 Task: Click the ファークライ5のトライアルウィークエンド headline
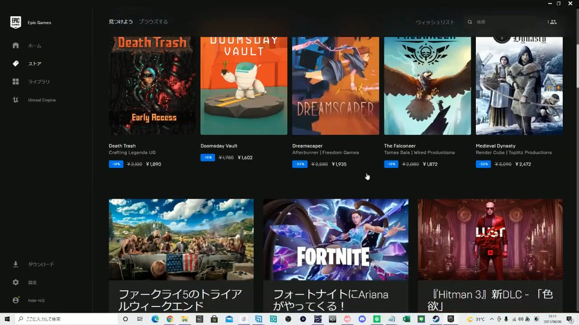coord(180,300)
